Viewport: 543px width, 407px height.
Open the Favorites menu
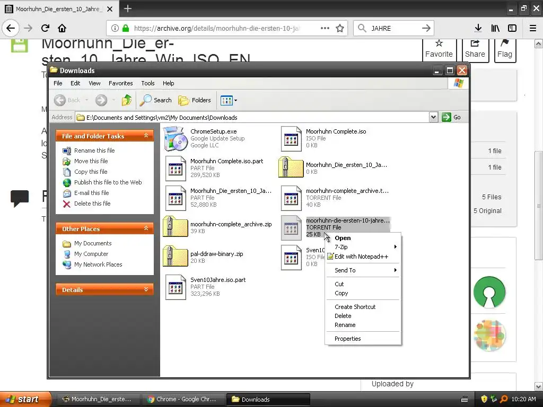pyautogui.click(x=120, y=83)
